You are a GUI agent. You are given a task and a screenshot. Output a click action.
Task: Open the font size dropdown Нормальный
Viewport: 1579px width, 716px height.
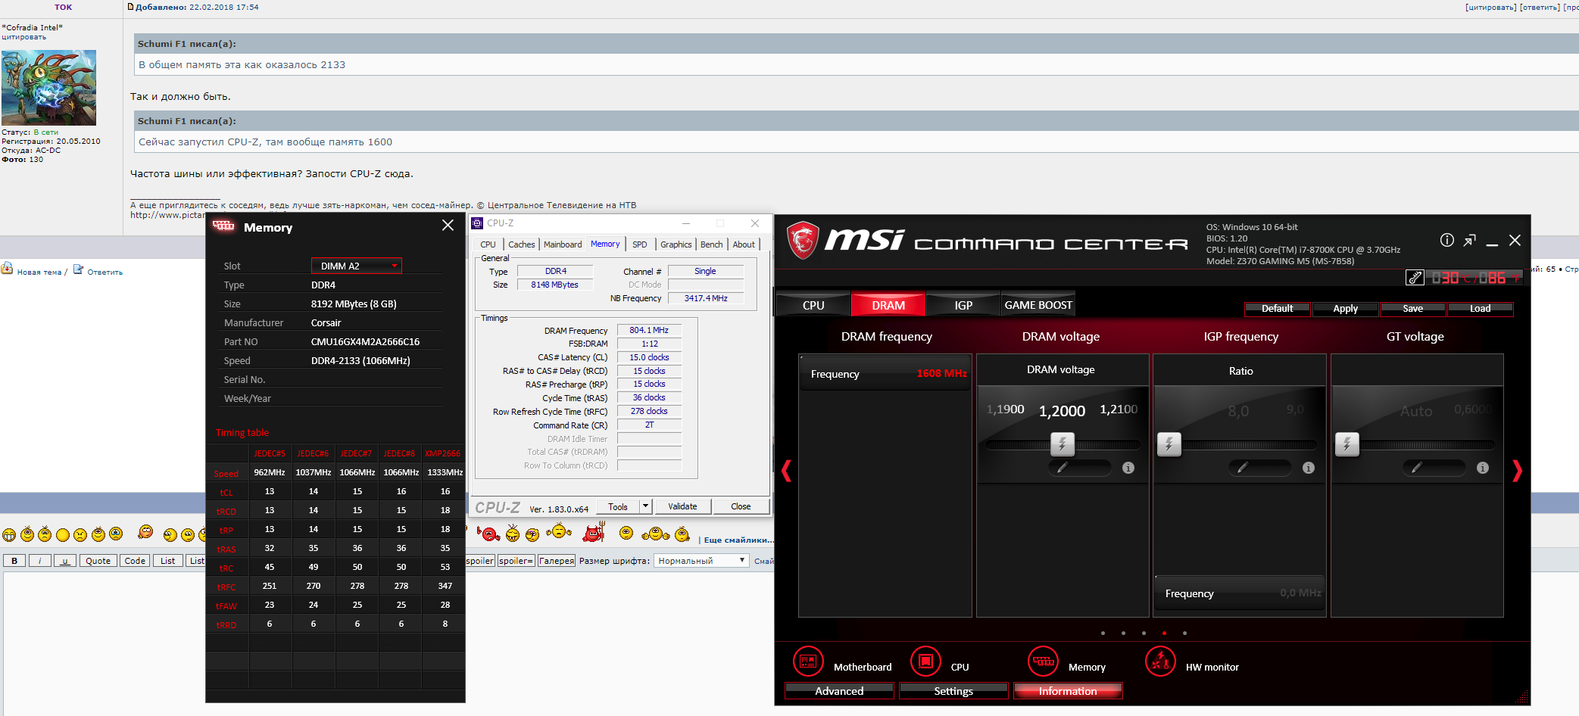[x=701, y=561]
